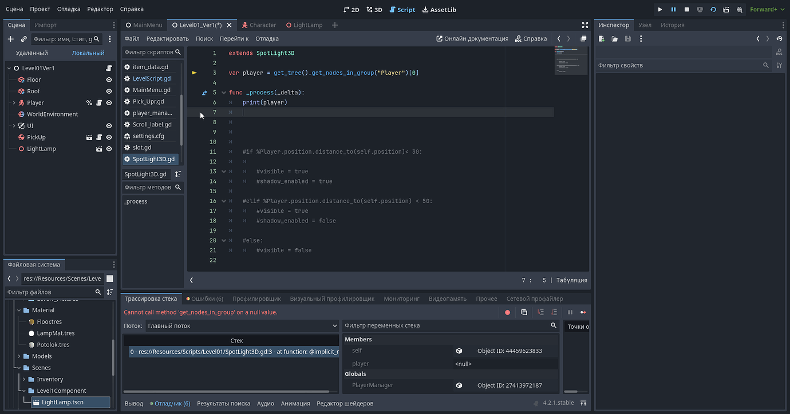Toggle visibility of the LightLamp node
This screenshot has width=790, height=414.
109,149
